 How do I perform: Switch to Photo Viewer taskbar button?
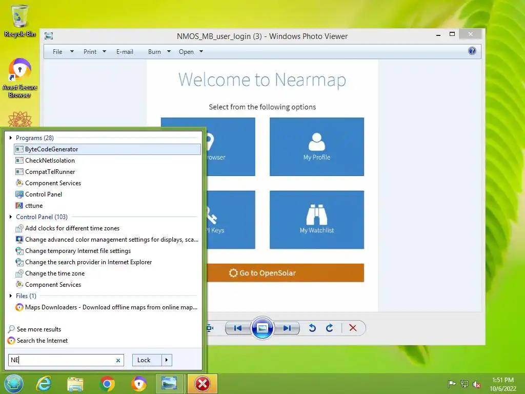click(x=169, y=384)
